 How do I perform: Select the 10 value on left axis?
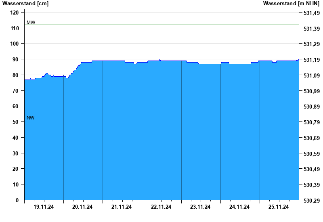click(x=16, y=184)
